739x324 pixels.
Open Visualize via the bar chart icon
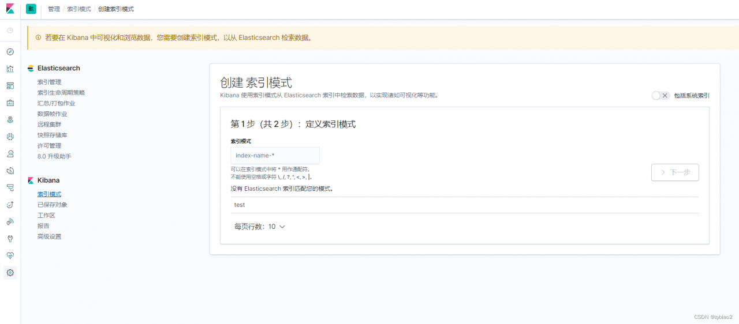click(10, 69)
